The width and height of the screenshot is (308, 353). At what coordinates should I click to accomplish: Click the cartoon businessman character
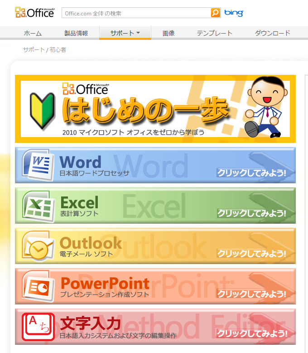(266, 107)
